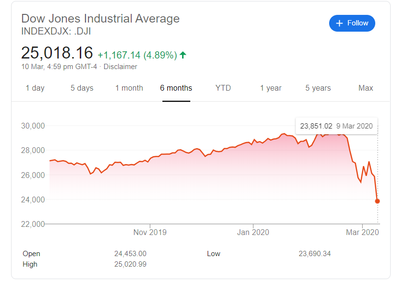This screenshot has height=282, width=394.
Task: Select the 6 months tab
Action: point(176,88)
